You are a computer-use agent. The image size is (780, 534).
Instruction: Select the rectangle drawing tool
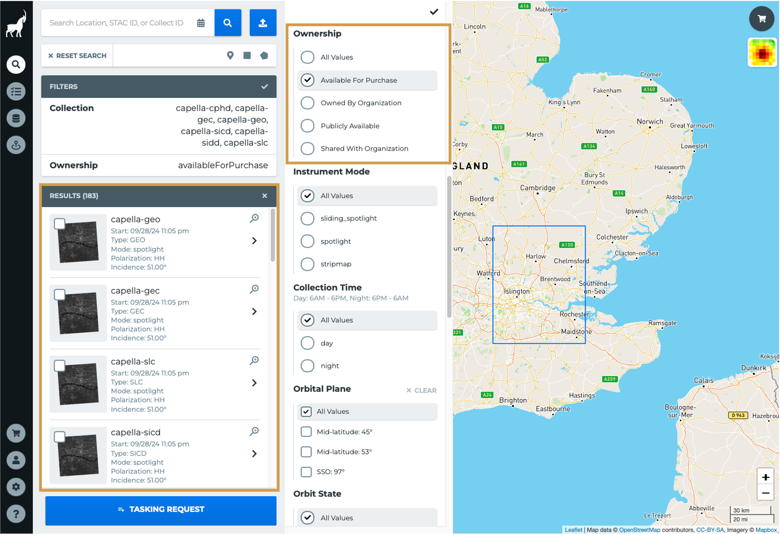point(247,55)
